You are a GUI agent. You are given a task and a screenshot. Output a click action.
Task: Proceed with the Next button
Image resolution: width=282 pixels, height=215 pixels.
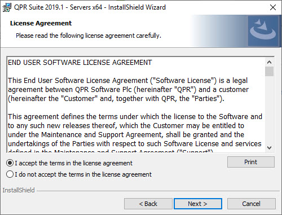pos(198,204)
